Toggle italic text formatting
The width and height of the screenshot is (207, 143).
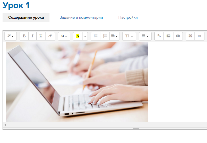click(32, 36)
